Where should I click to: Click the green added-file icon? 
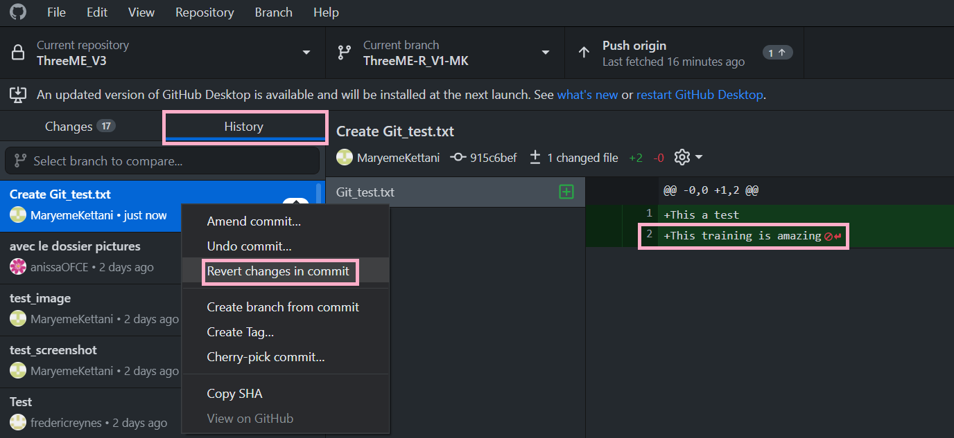(566, 192)
